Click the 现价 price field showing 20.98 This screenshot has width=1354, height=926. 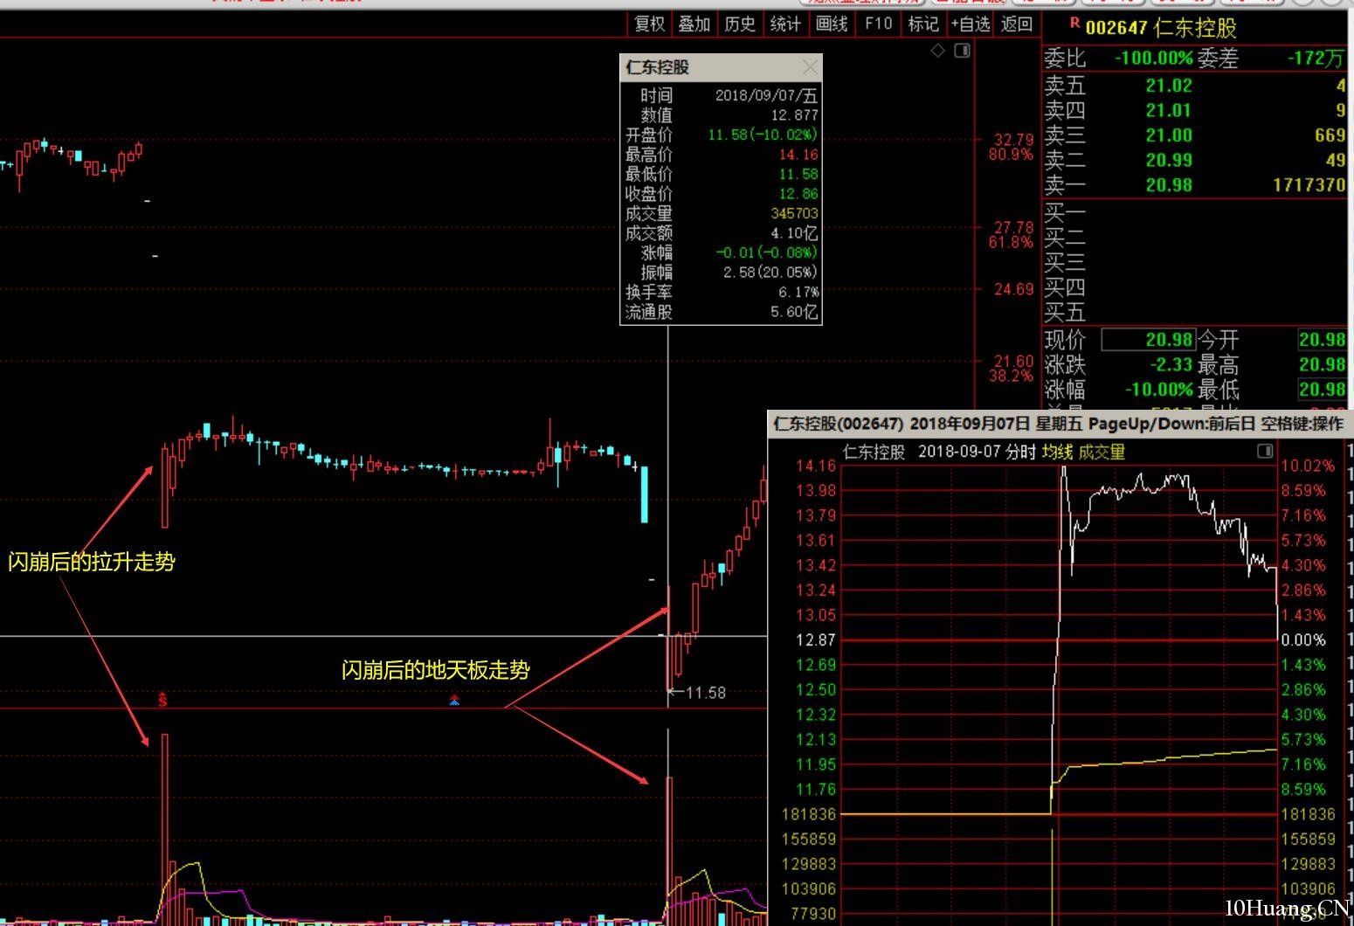1149,340
